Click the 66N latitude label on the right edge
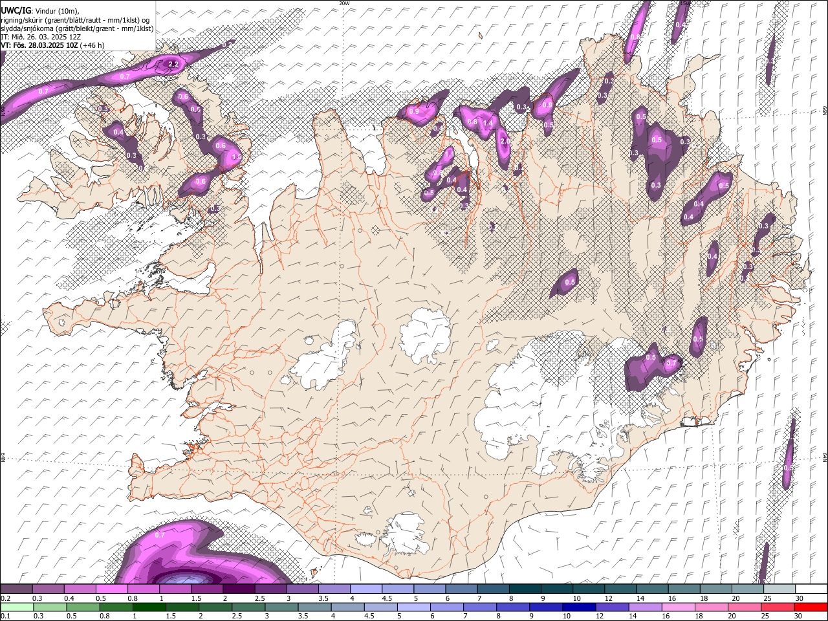The width and height of the screenshot is (828, 621). pyautogui.click(x=825, y=111)
